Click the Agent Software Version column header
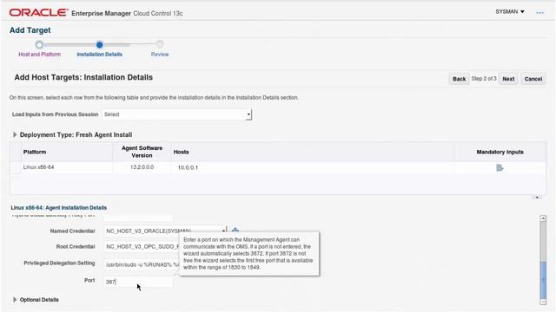556x312 pixels. point(142,152)
